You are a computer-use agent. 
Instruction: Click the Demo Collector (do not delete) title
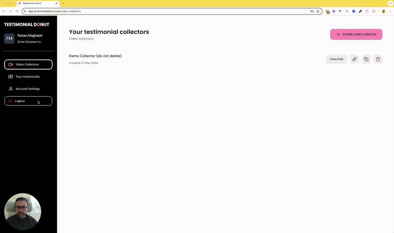tap(95, 56)
